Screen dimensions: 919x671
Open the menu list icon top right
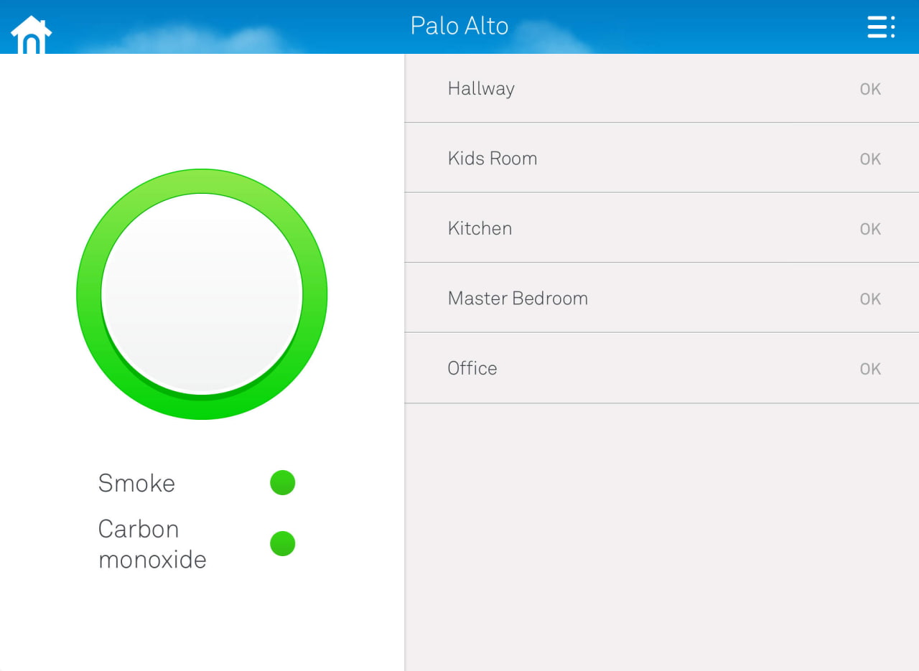coord(881,27)
